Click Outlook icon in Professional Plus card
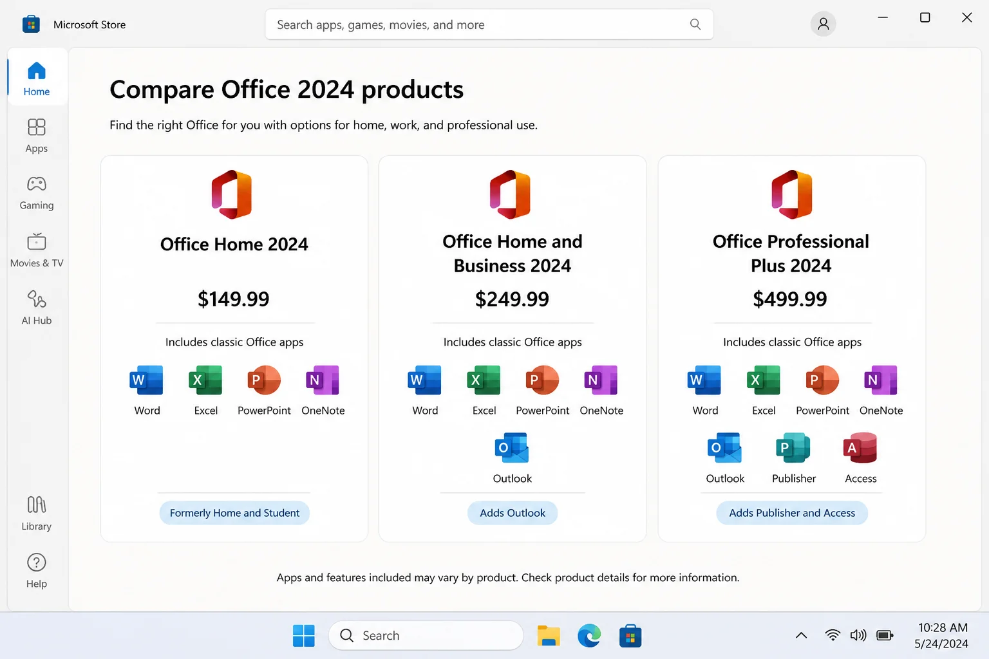Image resolution: width=989 pixels, height=659 pixels. [724, 448]
